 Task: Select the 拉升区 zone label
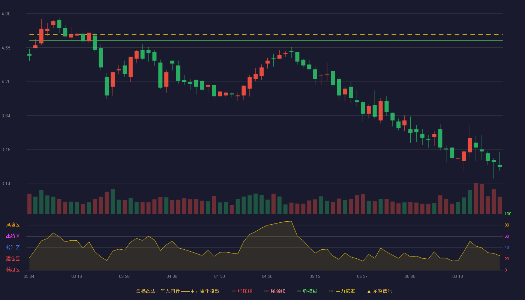[x=13, y=247]
